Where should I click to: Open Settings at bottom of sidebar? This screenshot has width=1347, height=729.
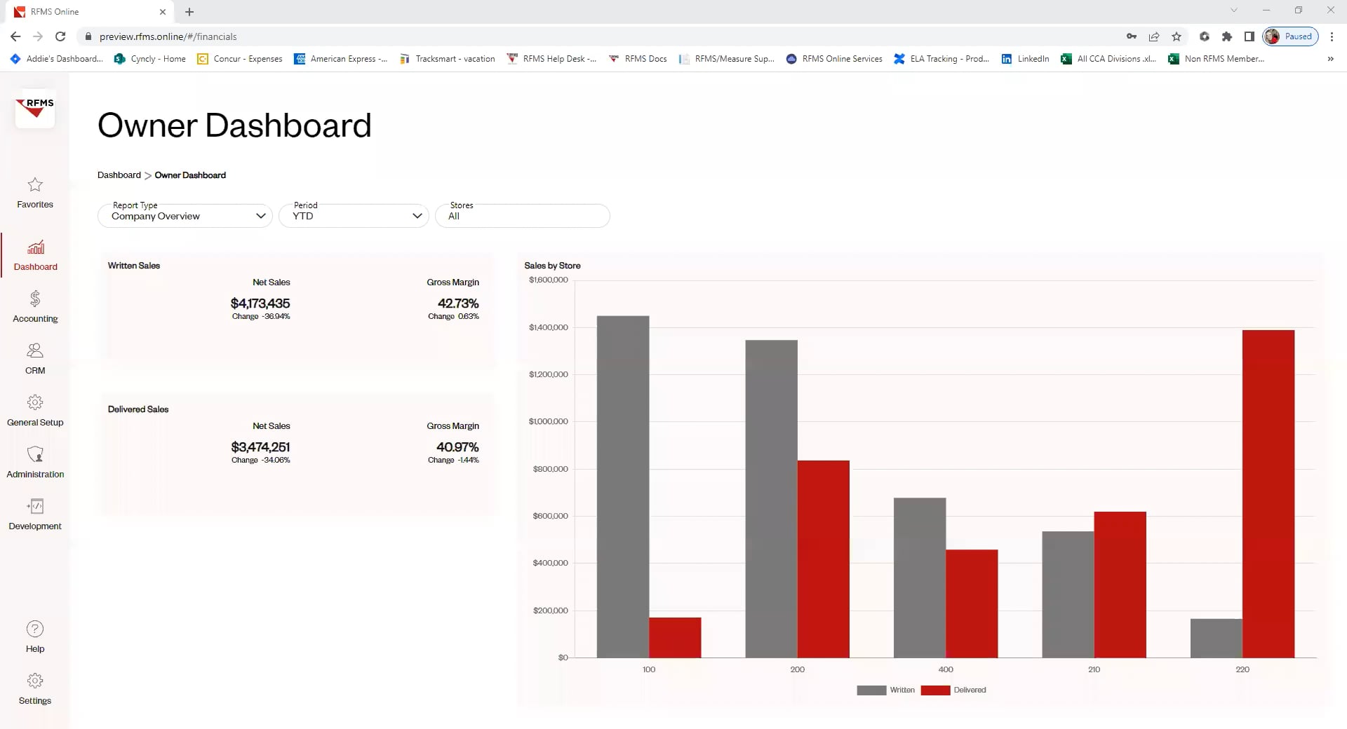[x=35, y=688]
